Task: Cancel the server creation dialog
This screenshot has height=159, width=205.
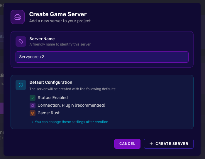Action: click(127, 144)
